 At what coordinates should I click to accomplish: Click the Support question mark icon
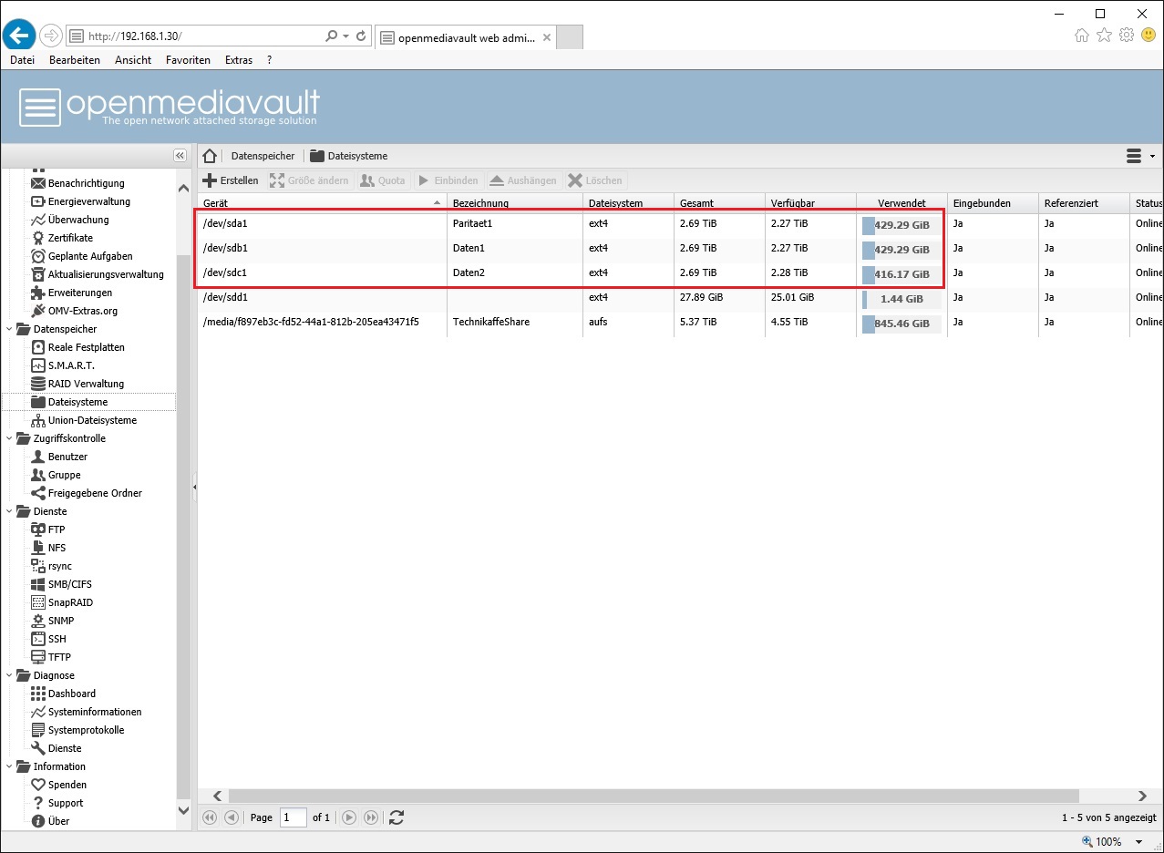(38, 803)
